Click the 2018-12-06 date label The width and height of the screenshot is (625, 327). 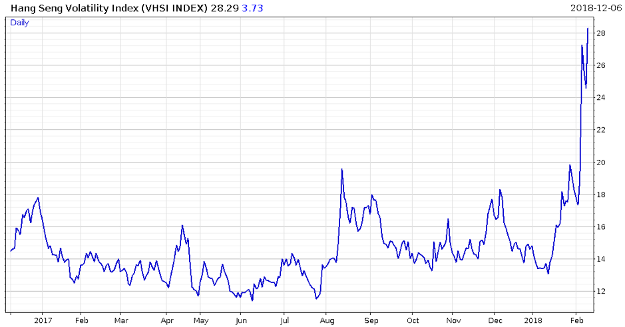[595, 8]
